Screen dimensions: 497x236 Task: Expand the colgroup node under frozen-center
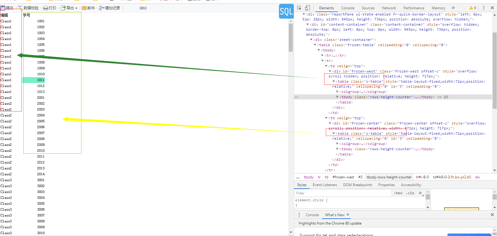(x=338, y=144)
